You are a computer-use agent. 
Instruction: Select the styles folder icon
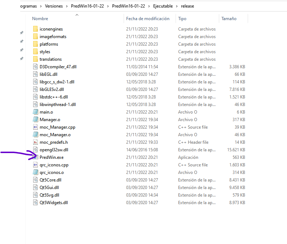tap(35, 52)
